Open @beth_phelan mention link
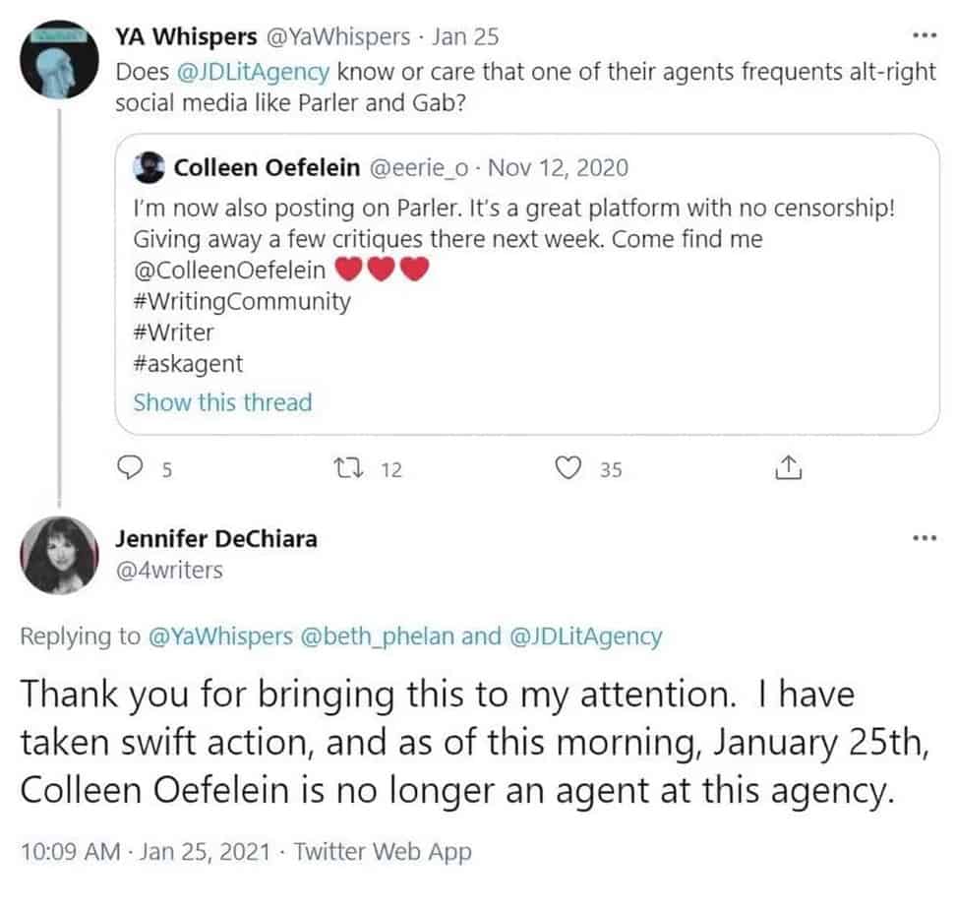Viewport: 956px width, 909px height. click(378, 636)
